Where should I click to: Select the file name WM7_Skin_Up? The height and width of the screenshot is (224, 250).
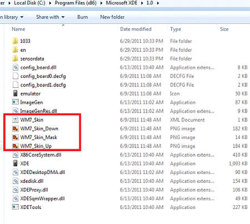[x=36, y=146]
